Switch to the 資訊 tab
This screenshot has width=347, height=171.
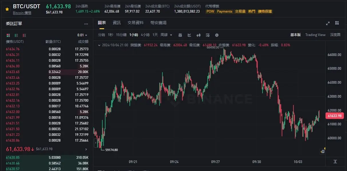pyautogui.click(x=117, y=23)
